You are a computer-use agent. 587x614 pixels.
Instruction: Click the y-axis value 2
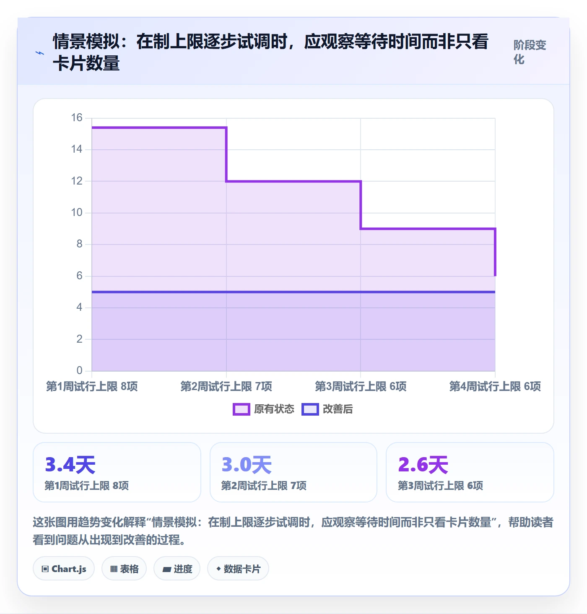tap(79, 339)
